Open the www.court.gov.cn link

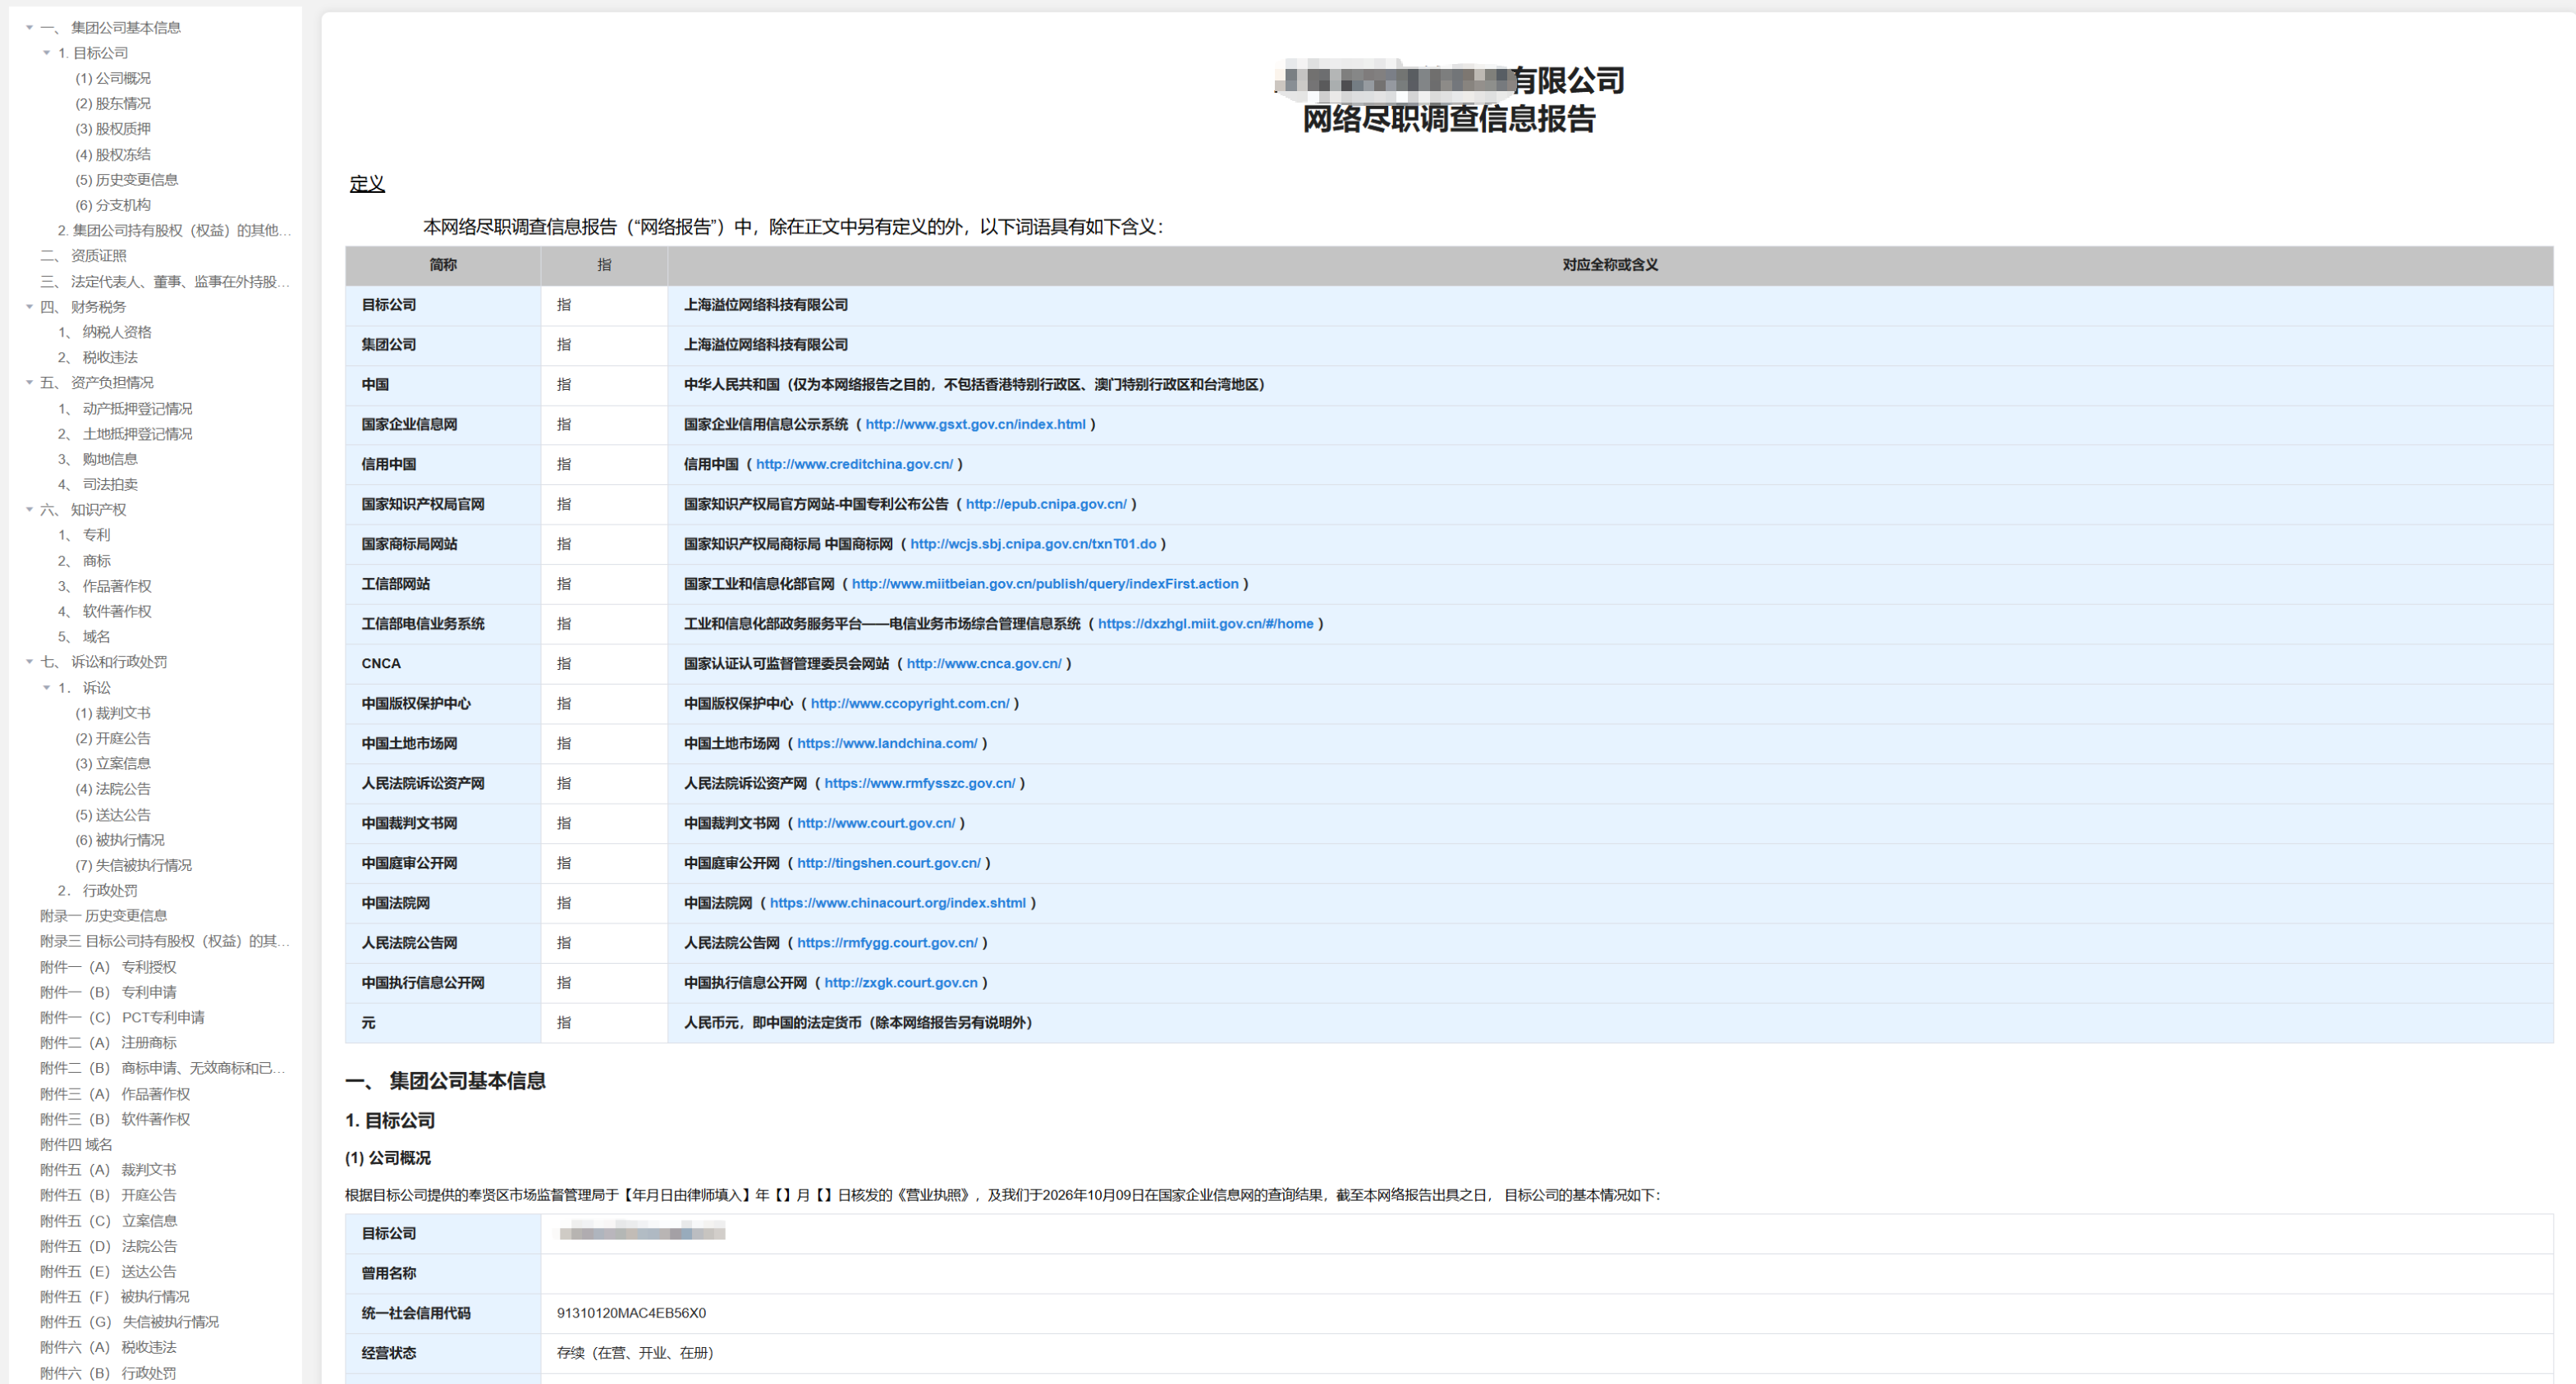point(876,824)
